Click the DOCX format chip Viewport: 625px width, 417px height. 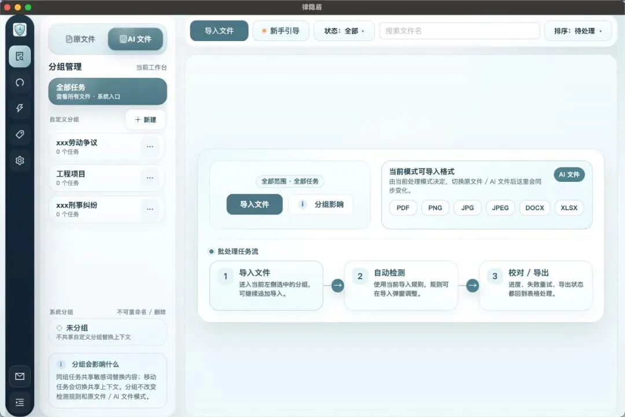[x=535, y=208]
